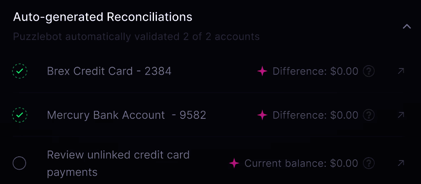Click Brex Difference: $0.00 text
421x184 pixels.
coord(315,71)
